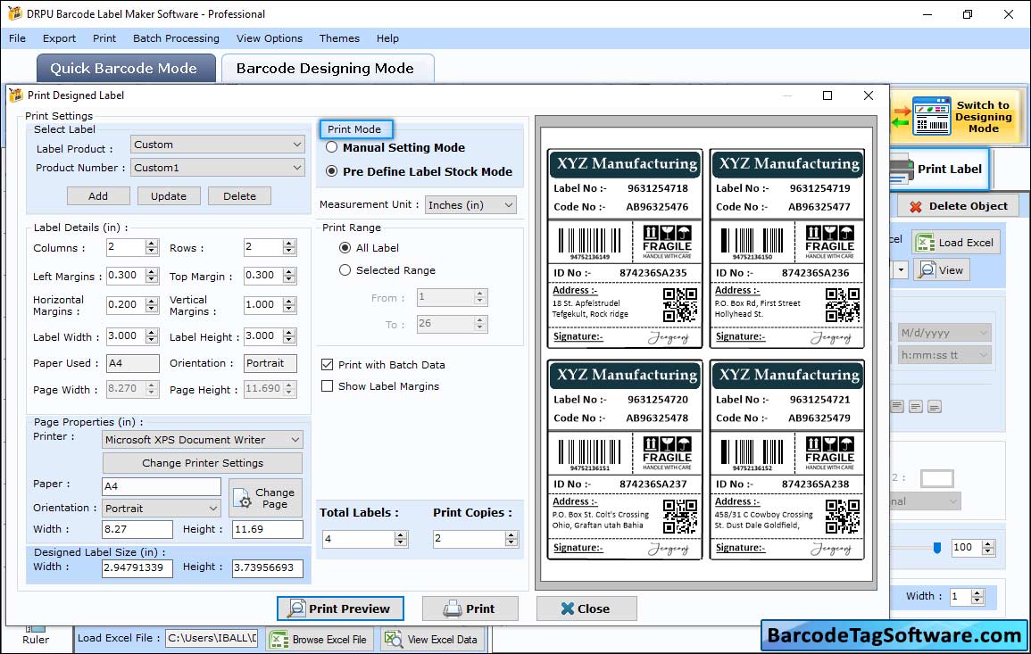This screenshot has height=654, width=1031.
Task: Click the Update label button
Action: point(169,196)
